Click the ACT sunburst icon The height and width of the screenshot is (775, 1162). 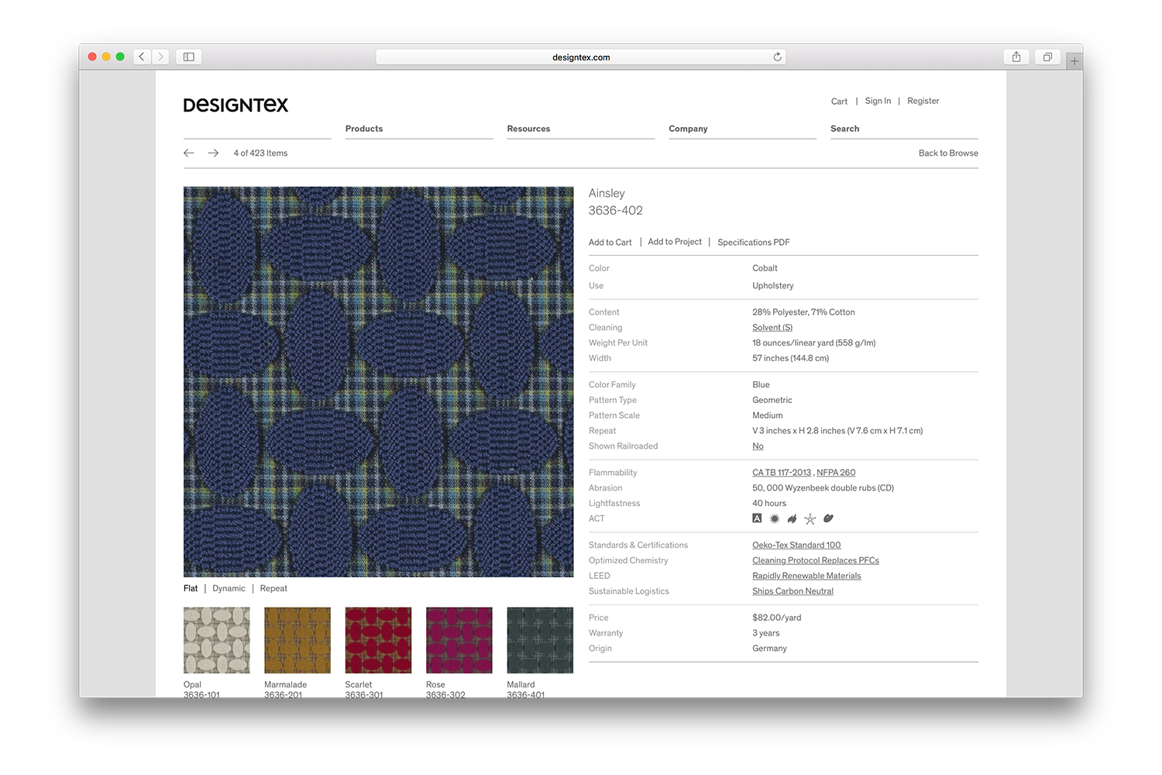[x=774, y=519]
